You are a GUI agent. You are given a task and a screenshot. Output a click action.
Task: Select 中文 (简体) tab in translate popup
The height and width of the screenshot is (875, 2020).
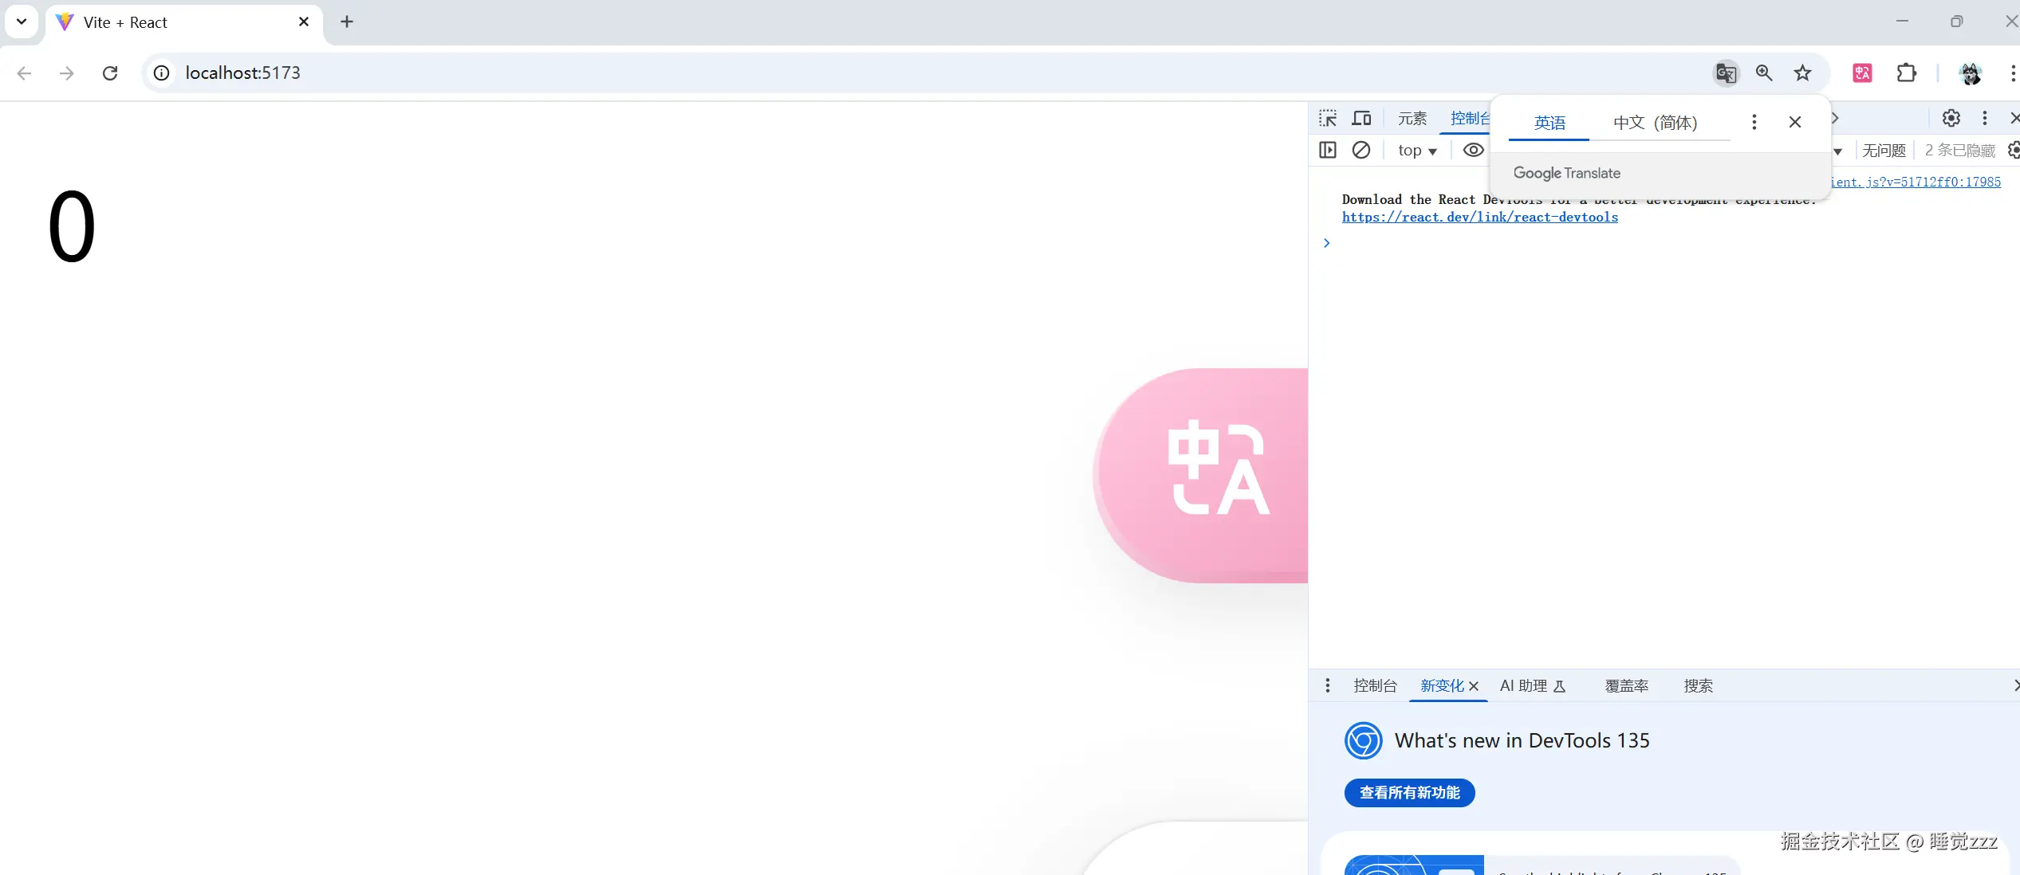(x=1655, y=123)
